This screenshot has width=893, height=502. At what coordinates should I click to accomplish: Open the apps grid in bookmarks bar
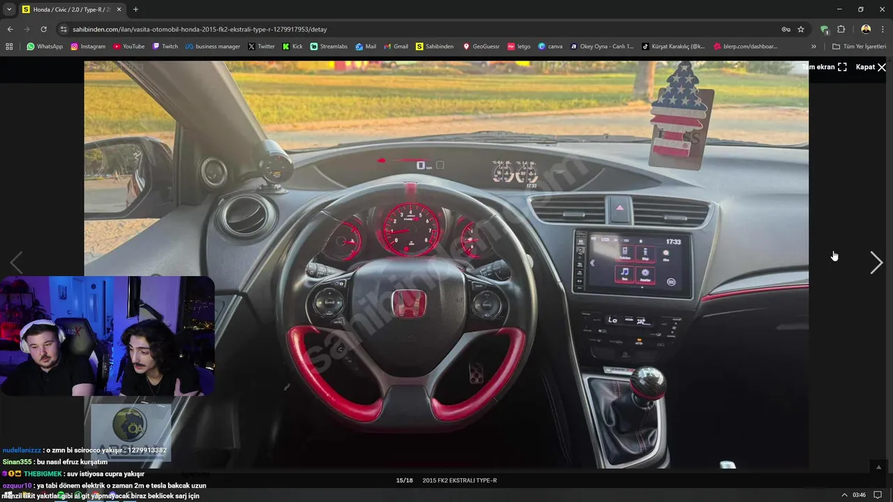[9, 47]
